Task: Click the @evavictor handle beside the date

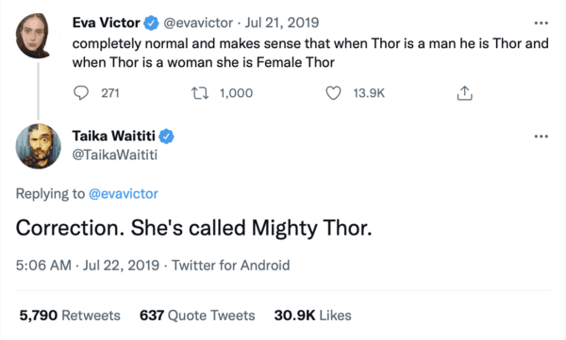Action: pyautogui.click(x=198, y=24)
